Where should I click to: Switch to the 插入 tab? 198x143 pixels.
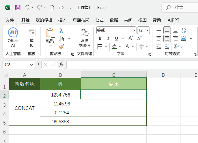[62, 20]
